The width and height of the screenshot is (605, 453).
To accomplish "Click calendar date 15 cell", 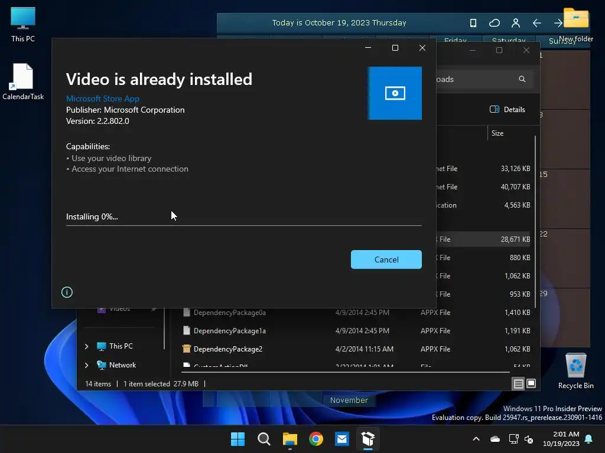I will tap(565, 199).
